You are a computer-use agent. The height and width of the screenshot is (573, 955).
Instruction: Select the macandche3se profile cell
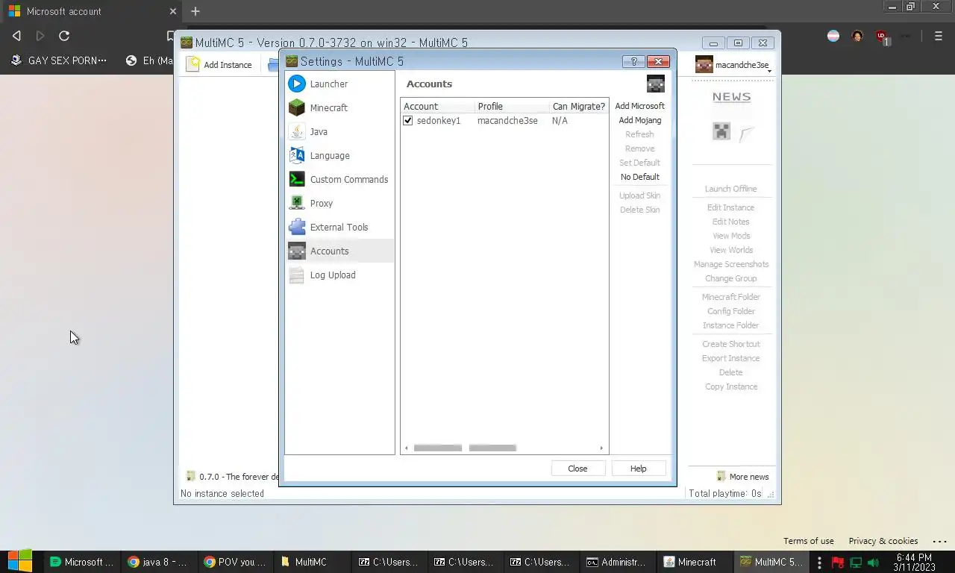coord(507,120)
